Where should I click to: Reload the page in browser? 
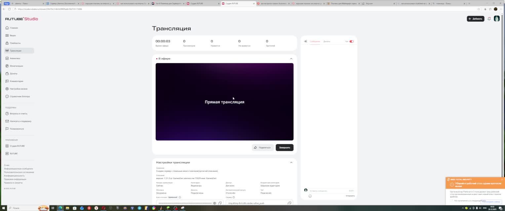9,9
